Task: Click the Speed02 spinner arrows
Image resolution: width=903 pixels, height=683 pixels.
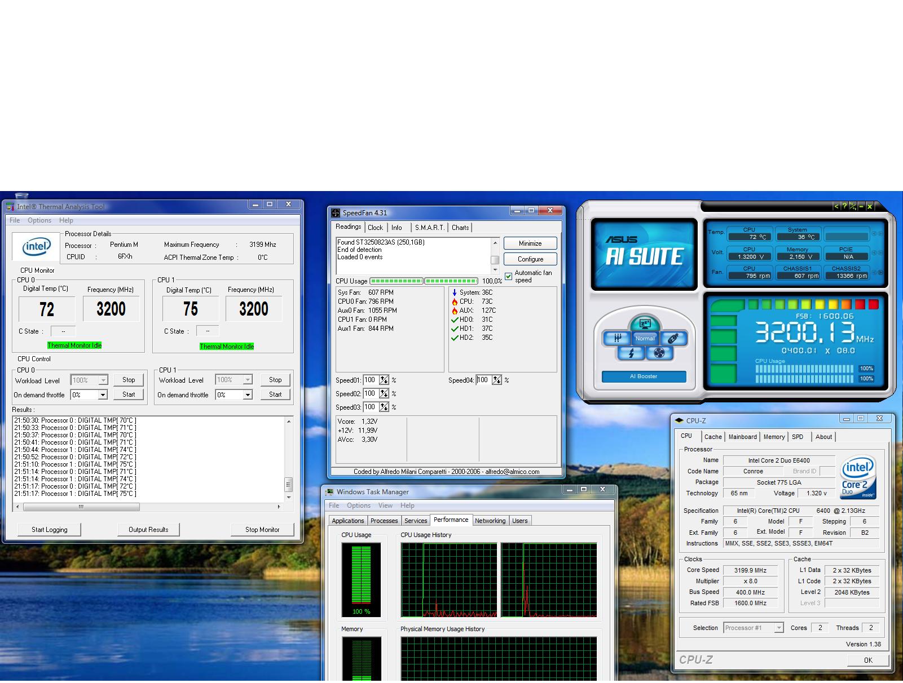Action: pyautogui.click(x=384, y=394)
